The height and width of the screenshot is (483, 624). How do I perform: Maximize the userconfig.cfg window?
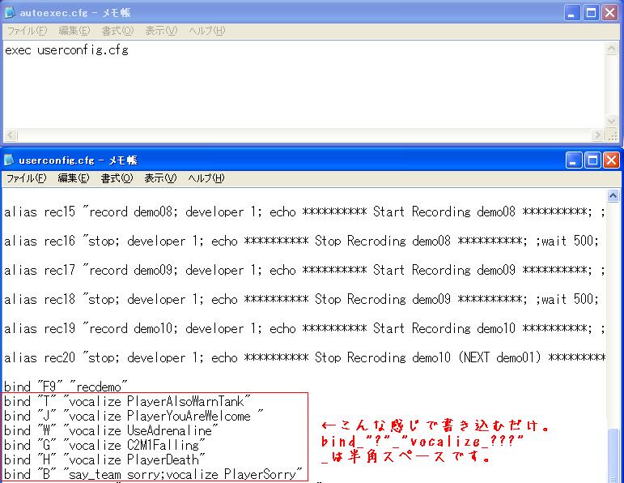[x=592, y=160]
